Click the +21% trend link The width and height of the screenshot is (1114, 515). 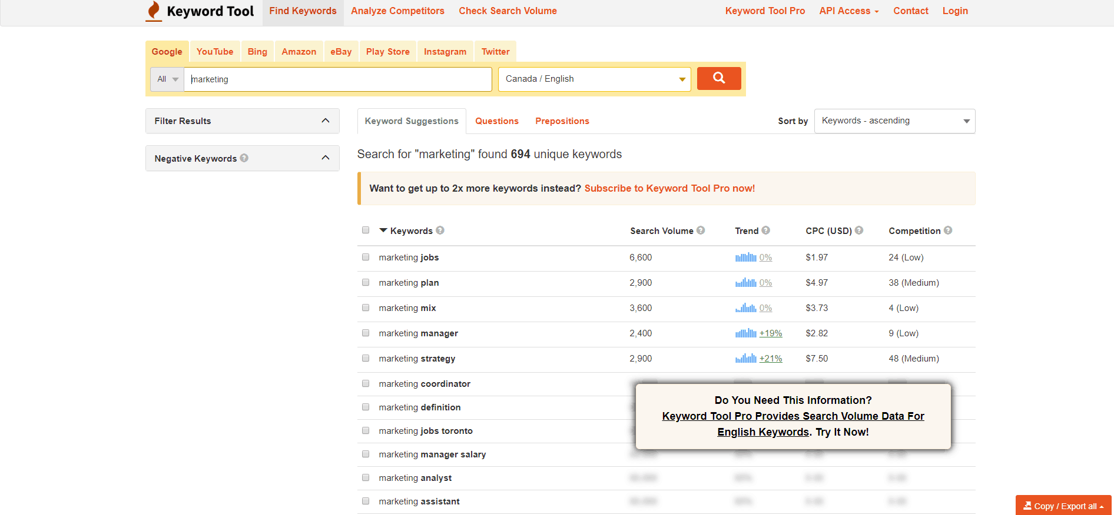pyautogui.click(x=771, y=359)
